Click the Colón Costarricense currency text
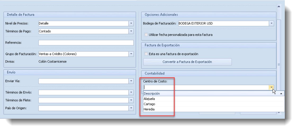 (52, 61)
